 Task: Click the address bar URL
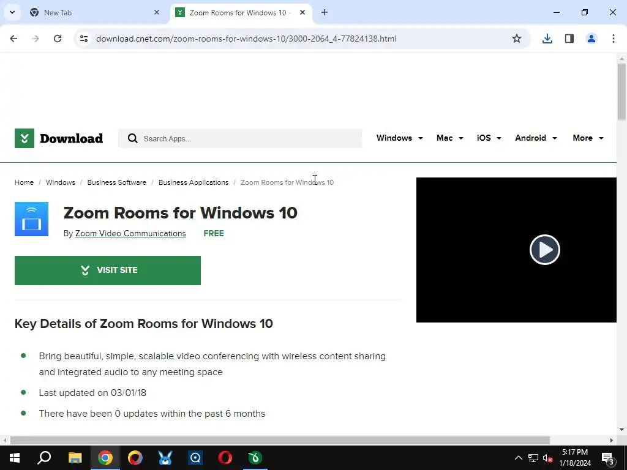click(x=246, y=39)
